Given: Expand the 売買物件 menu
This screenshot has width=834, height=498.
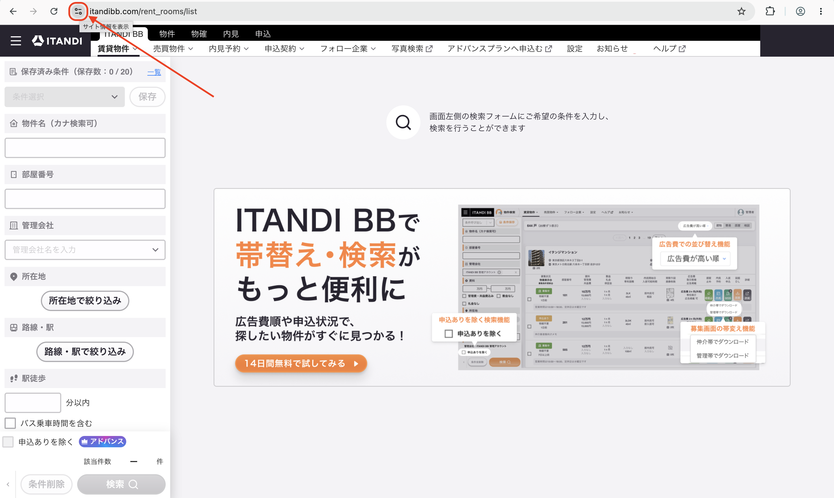Looking at the screenshot, I should [x=173, y=49].
